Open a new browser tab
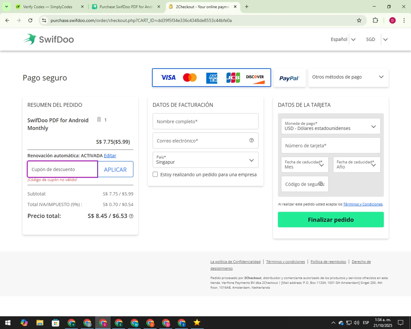411x329 pixels. (247, 7)
